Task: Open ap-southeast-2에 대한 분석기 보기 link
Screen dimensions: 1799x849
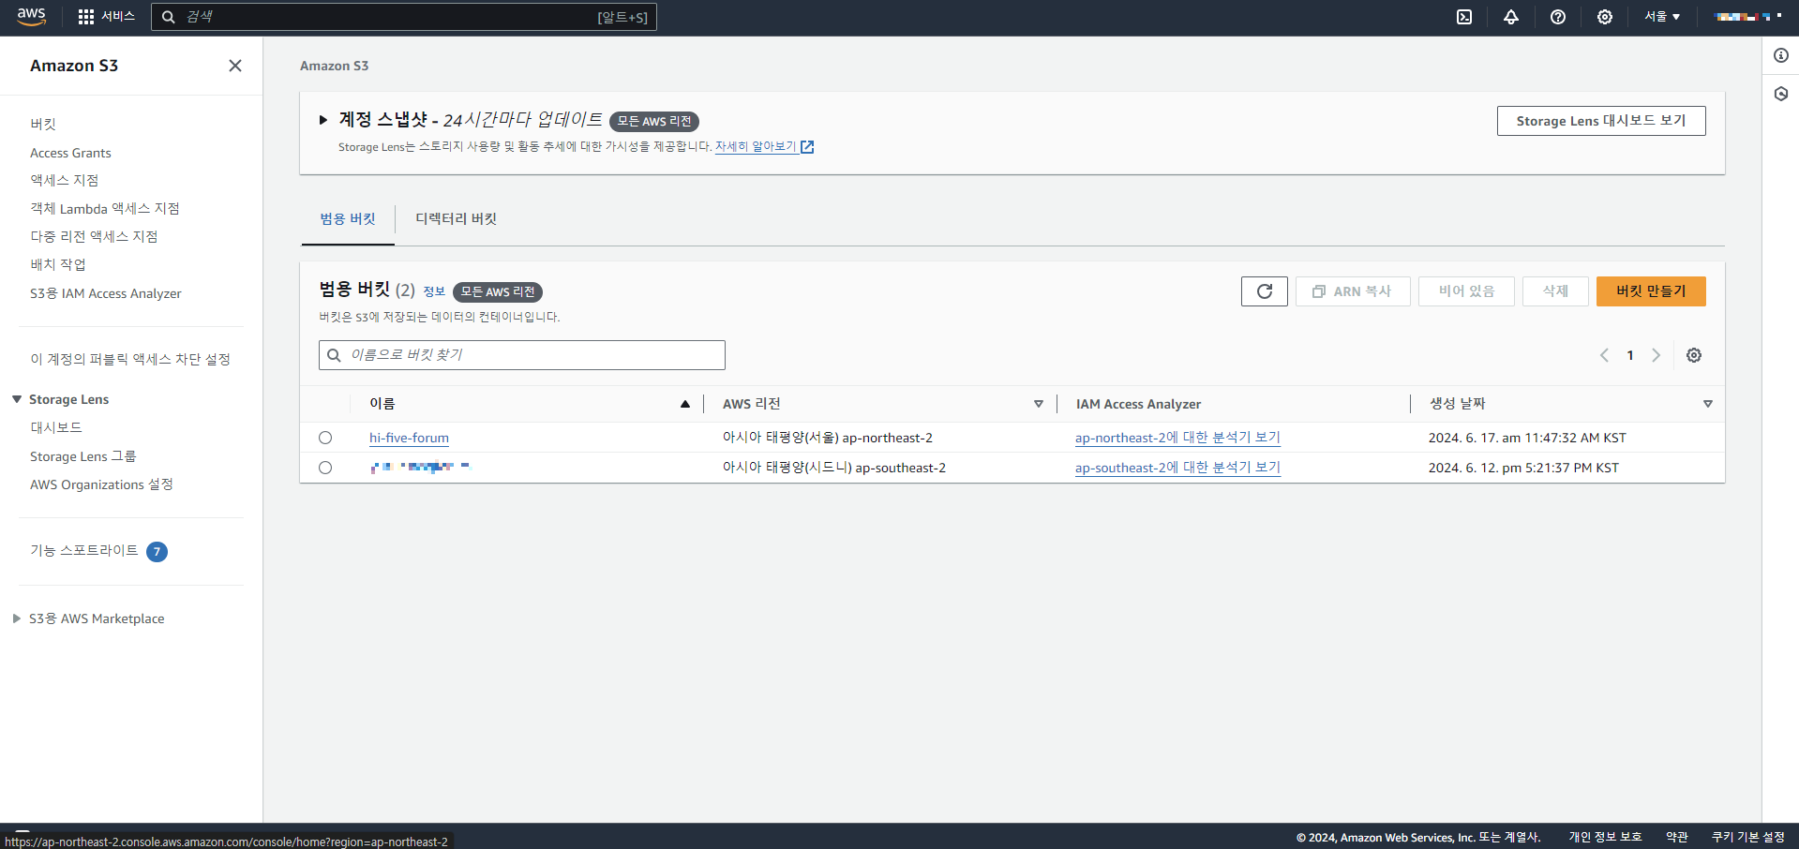Action: point(1177,468)
